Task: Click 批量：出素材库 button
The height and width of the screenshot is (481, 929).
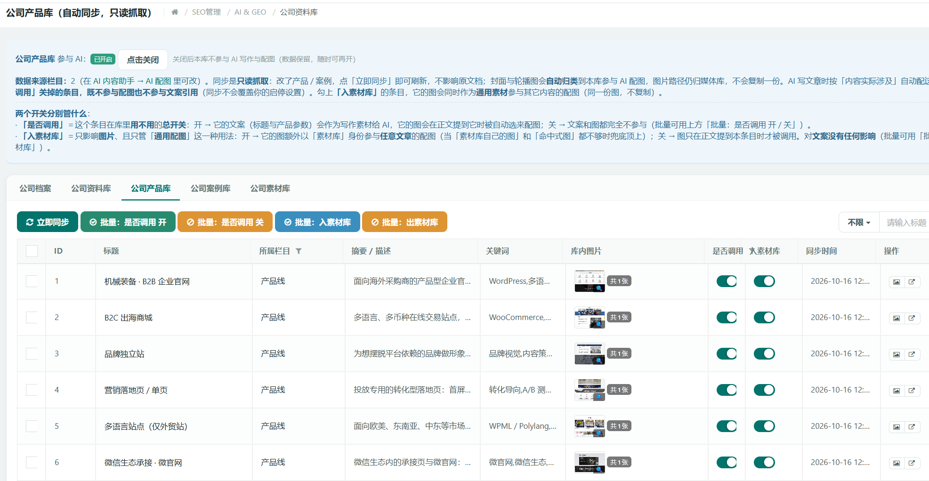Action: click(x=404, y=222)
